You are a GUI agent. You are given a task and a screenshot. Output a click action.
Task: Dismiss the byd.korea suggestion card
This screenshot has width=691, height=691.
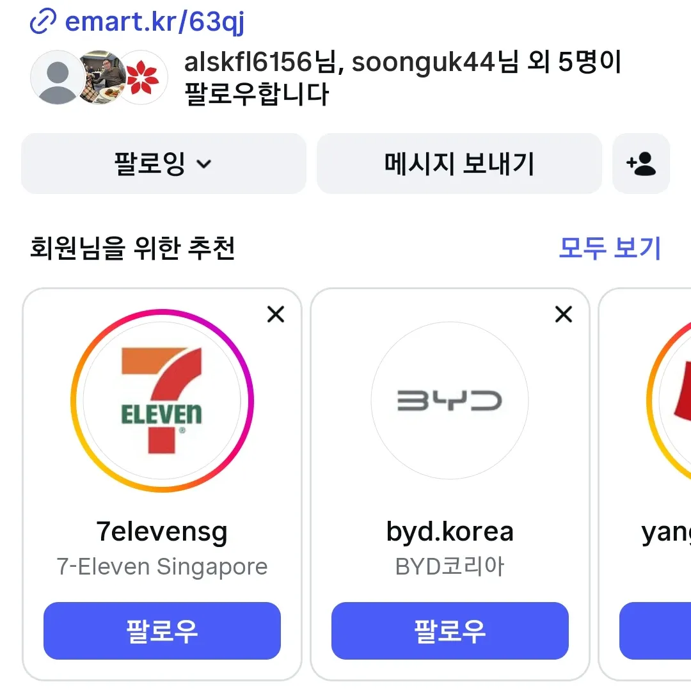(x=564, y=314)
